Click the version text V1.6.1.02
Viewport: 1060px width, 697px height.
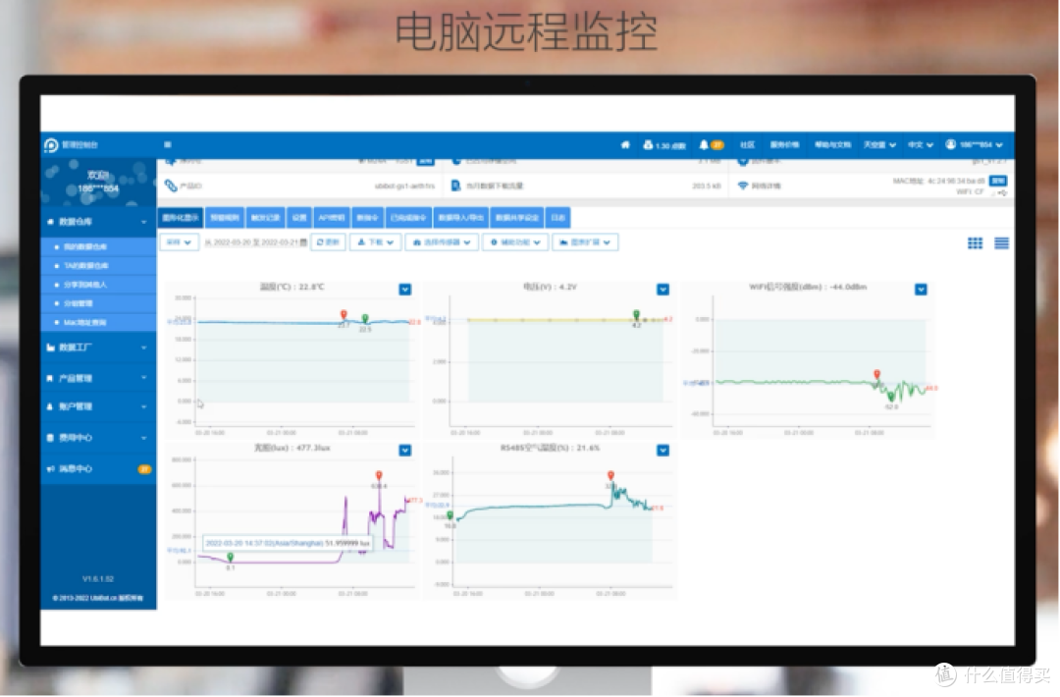coord(98,579)
